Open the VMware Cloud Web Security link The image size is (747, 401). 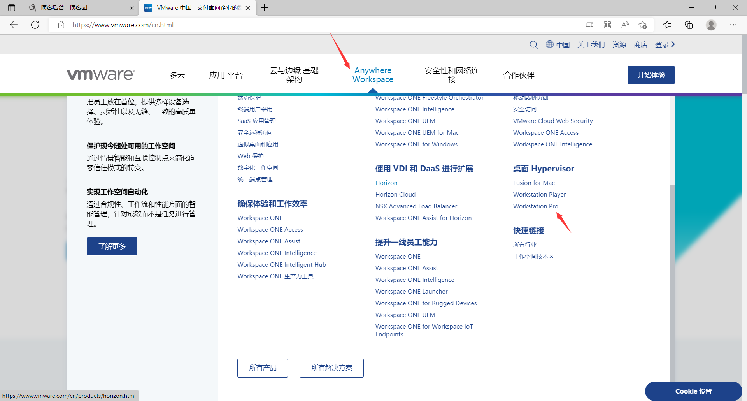[x=553, y=121]
